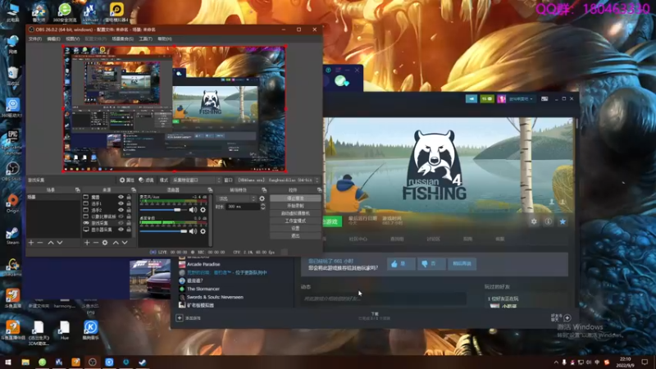
Task: Toggle visibility of the first source row
Action: [x=121, y=197]
